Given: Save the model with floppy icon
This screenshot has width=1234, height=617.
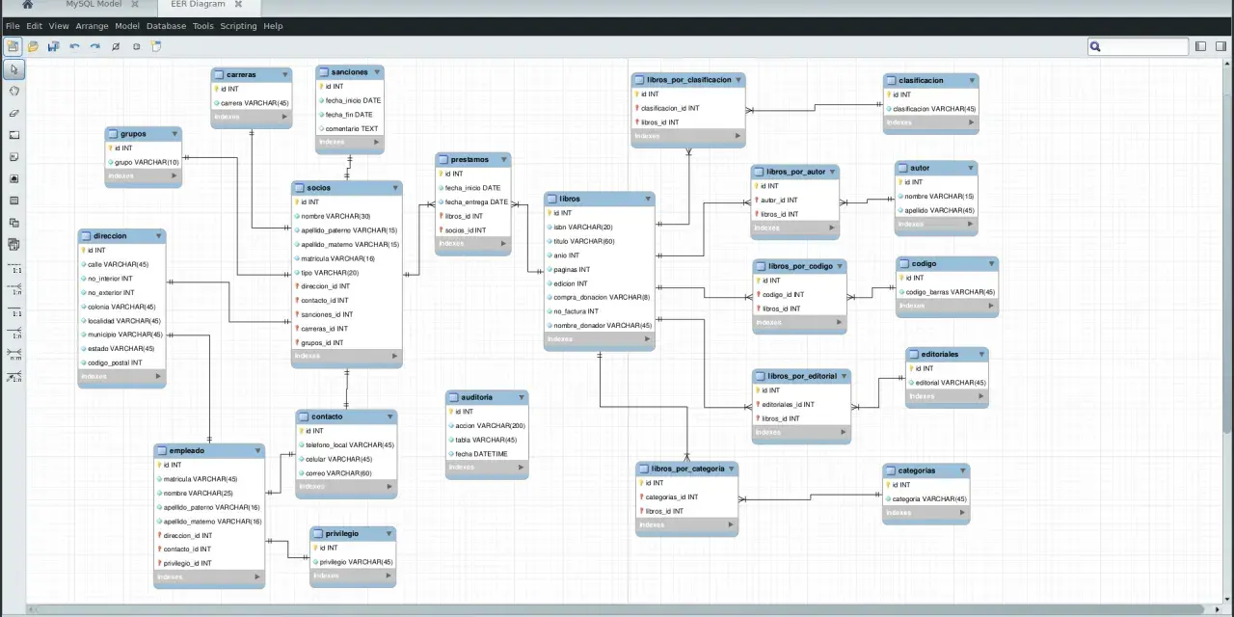Looking at the screenshot, I should [x=53, y=46].
